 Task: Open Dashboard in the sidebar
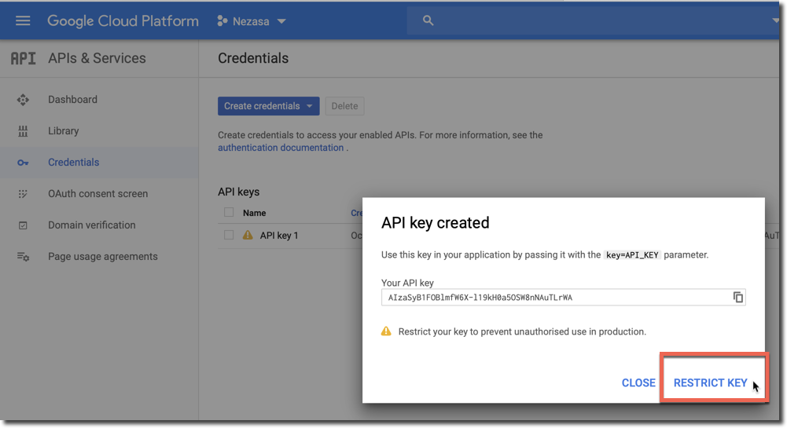click(x=73, y=99)
